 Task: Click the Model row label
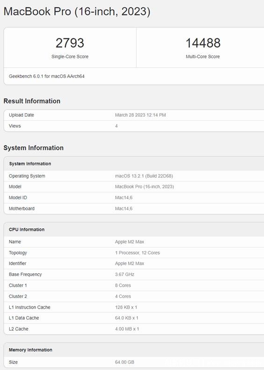[15, 187]
